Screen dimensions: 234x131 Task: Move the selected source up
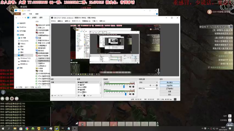pyautogui.click(x=88, y=96)
